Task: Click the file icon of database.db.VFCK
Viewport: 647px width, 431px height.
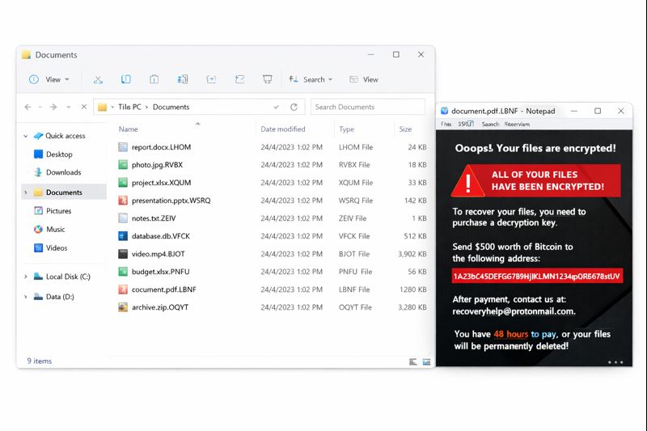Action: point(123,236)
